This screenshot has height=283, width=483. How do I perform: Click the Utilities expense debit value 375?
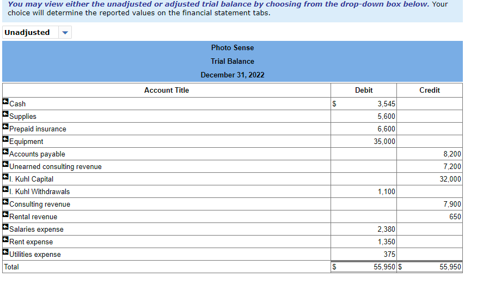[x=389, y=255]
